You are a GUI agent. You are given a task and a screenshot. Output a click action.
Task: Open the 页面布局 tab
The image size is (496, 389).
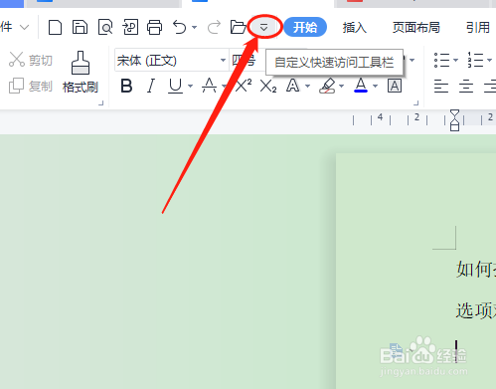(x=416, y=27)
